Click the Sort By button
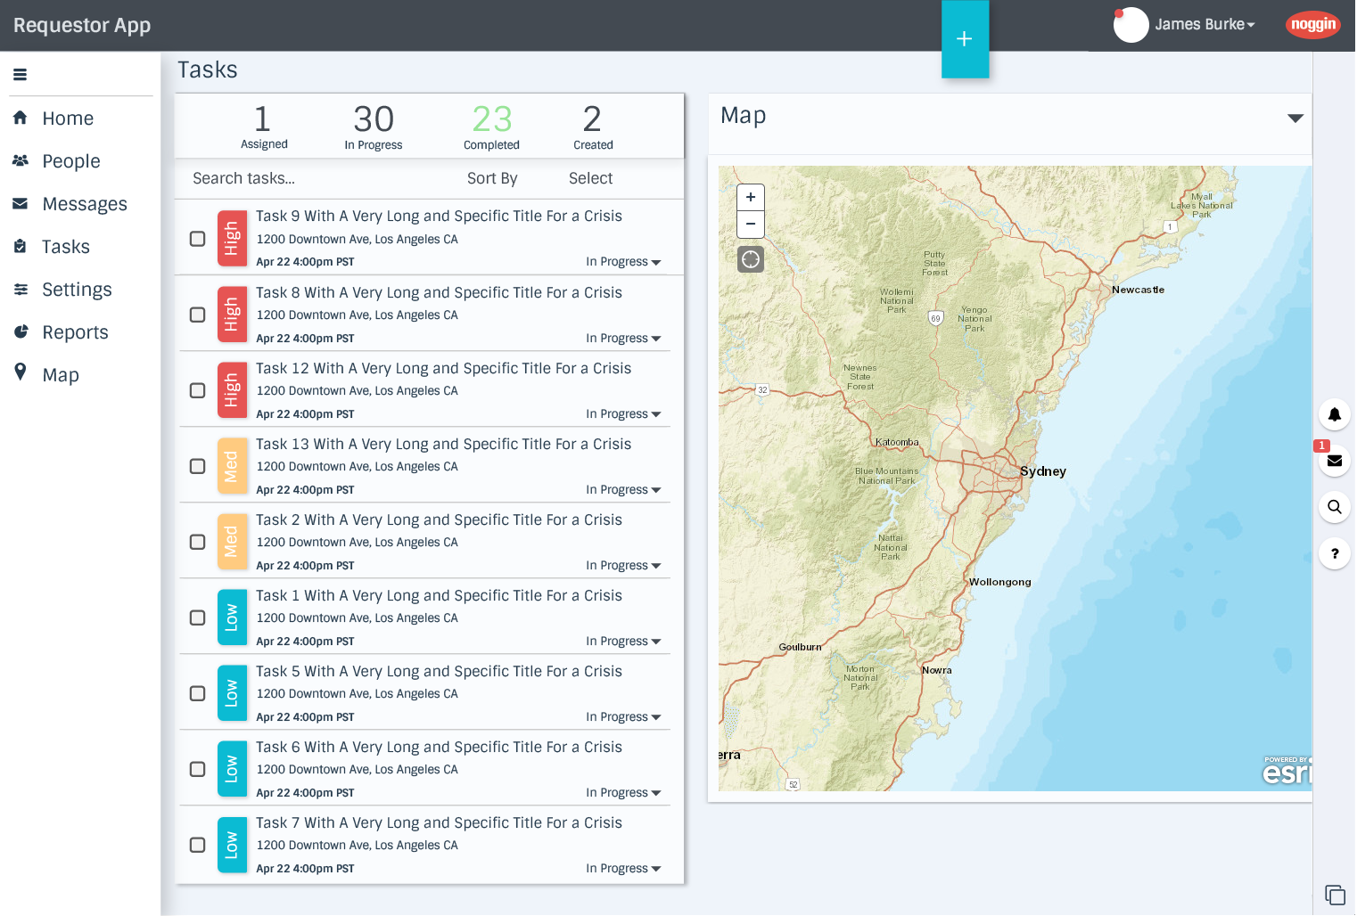This screenshot has height=916, width=1357. tap(492, 178)
